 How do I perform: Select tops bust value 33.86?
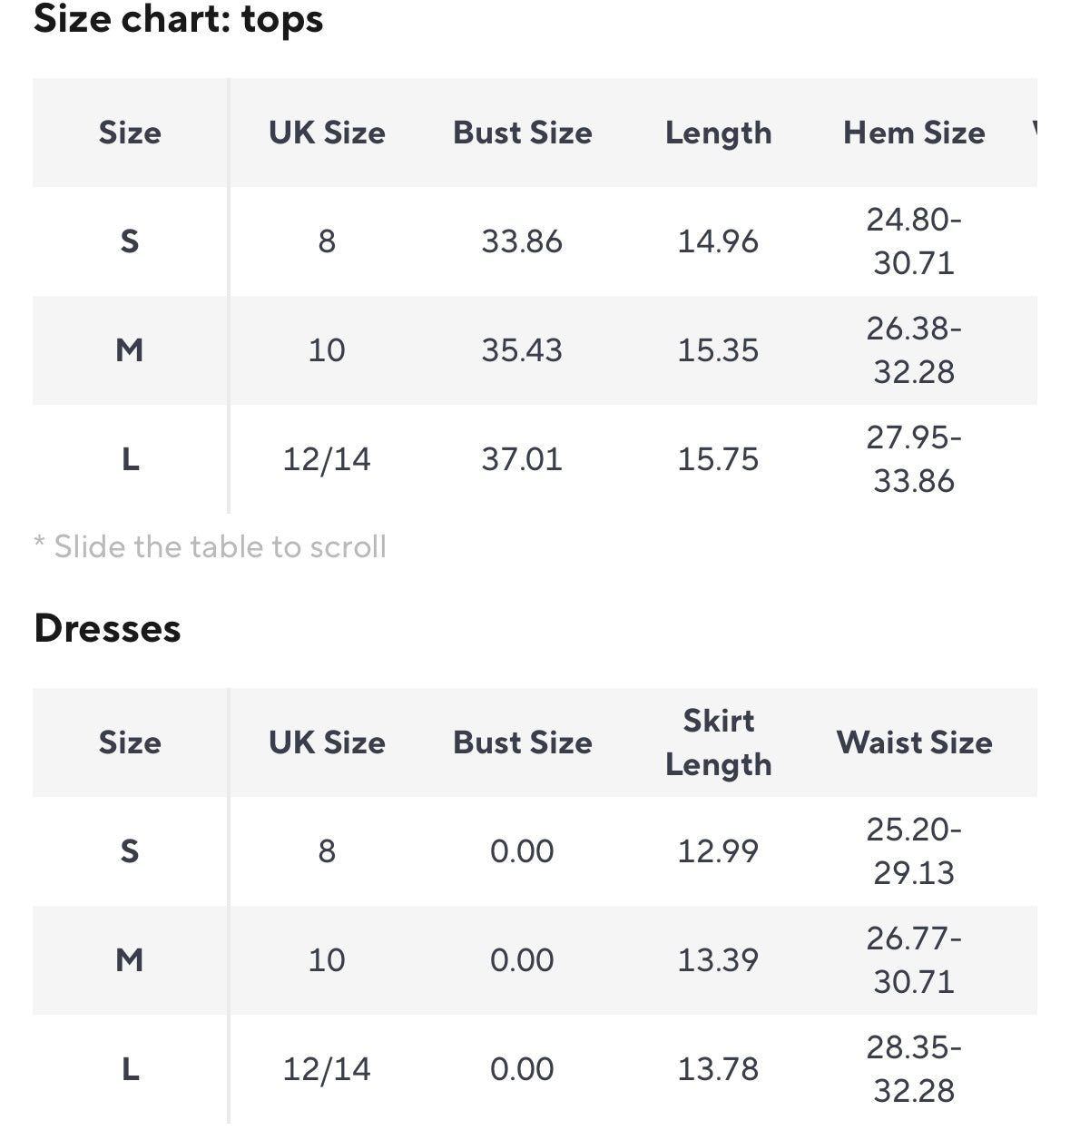tap(522, 241)
